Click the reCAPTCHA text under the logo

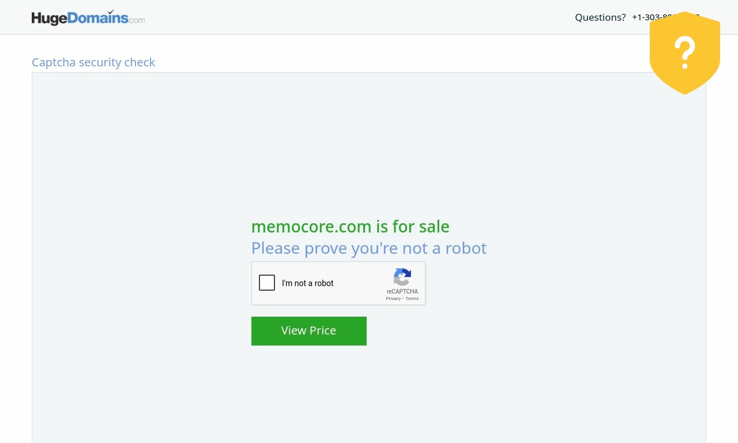tap(402, 291)
